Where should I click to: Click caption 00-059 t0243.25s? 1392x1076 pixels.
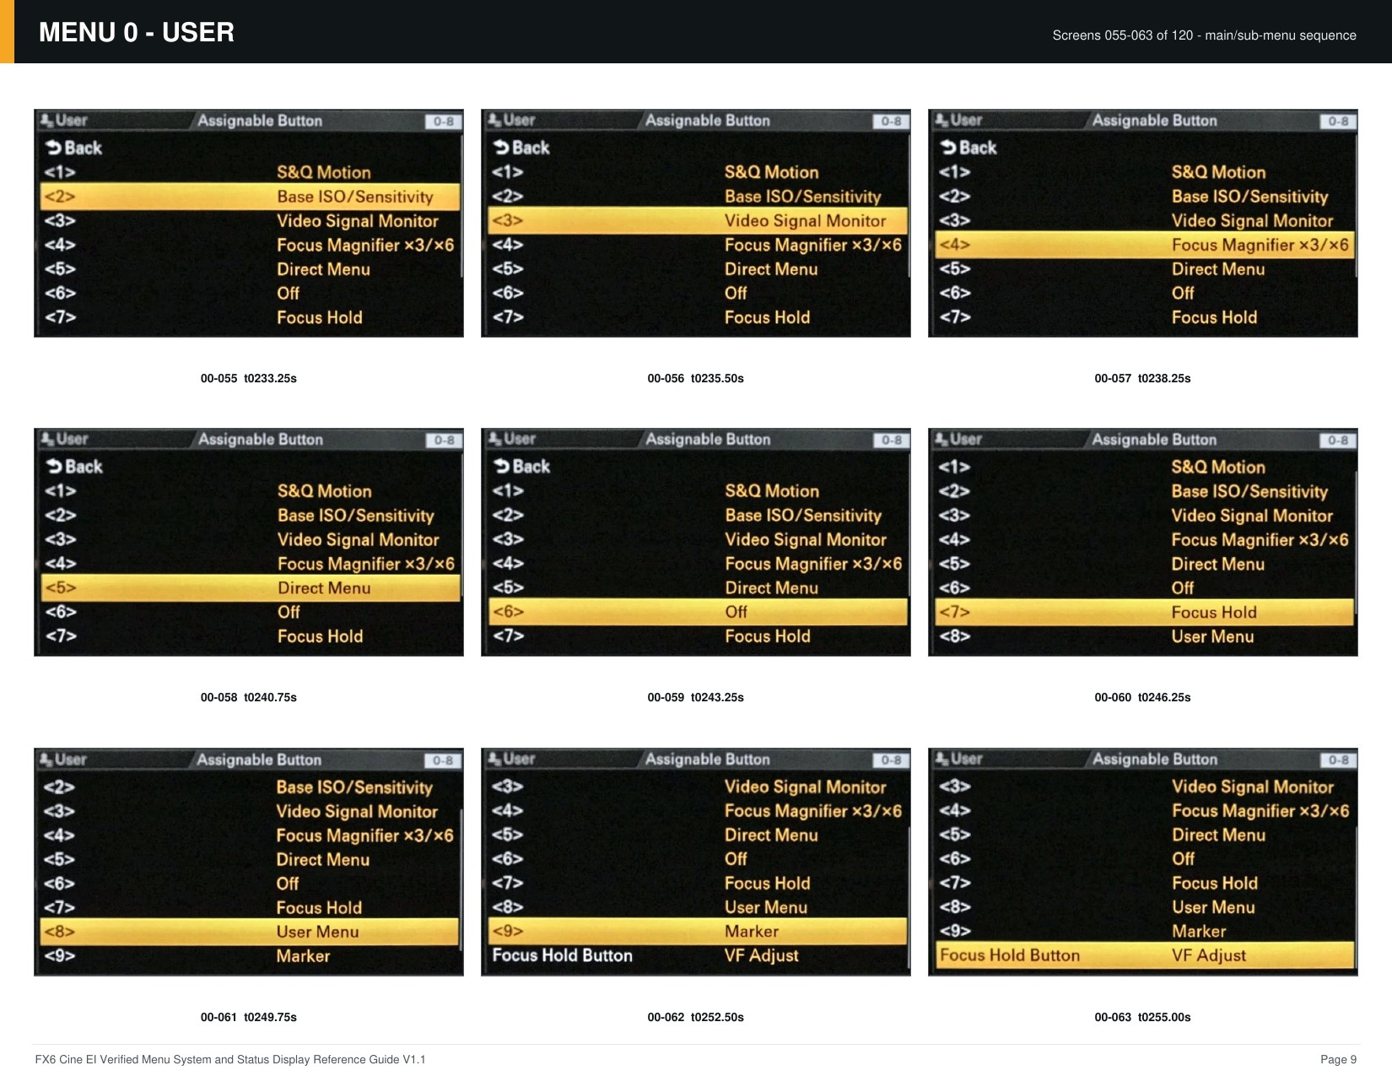[x=696, y=697]
